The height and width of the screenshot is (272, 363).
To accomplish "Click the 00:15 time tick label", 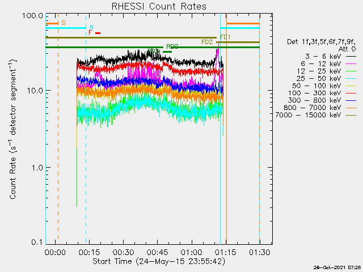I will 89,252.
